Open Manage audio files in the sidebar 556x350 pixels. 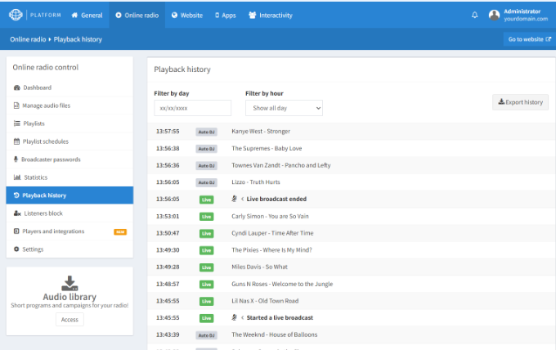coord(69,105)
